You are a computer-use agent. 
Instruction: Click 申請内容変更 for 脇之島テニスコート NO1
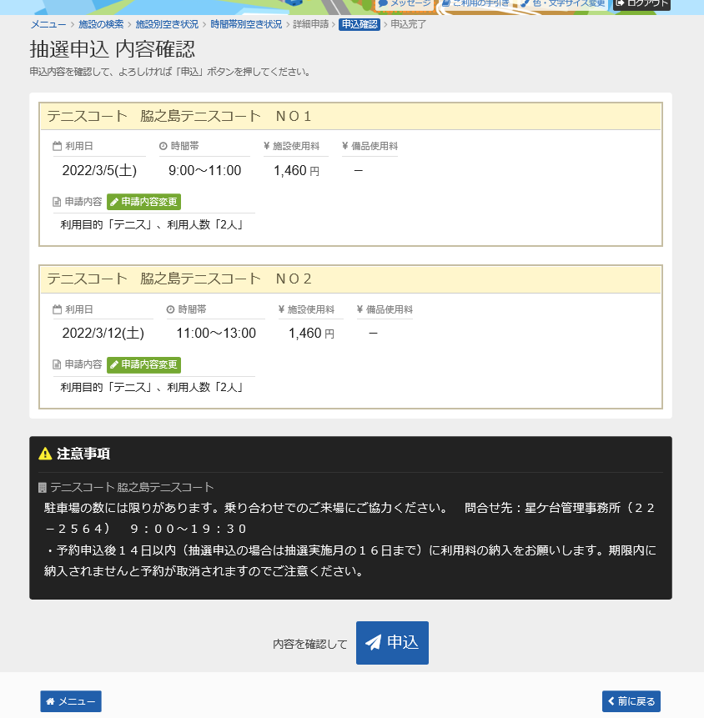click(x=144, y=201)
